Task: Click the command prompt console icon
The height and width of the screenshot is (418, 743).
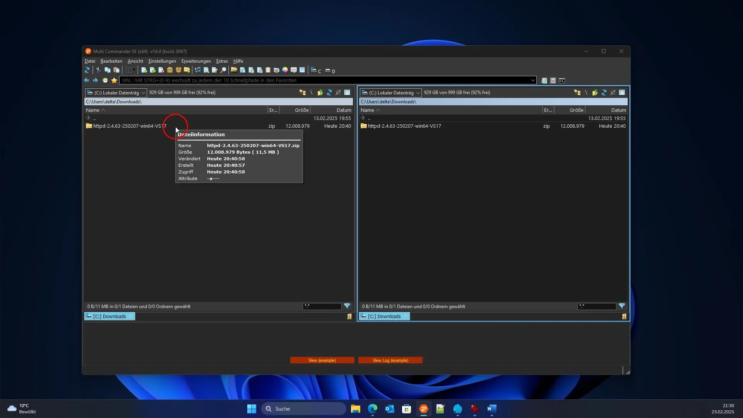Action: tap(562, 81)
